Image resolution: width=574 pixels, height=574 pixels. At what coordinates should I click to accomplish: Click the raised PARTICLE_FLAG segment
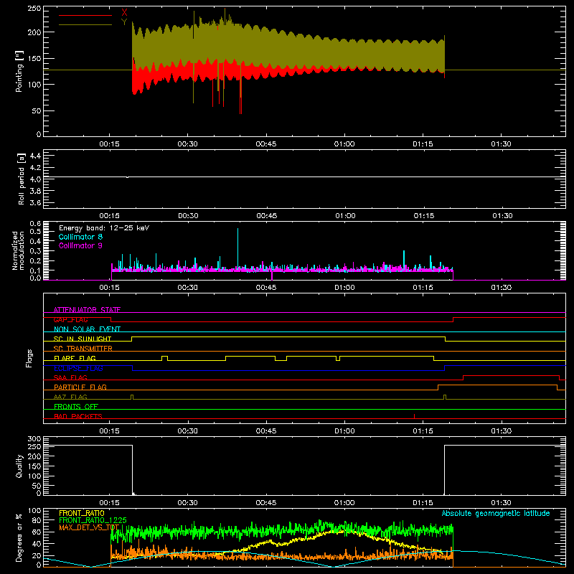pyautogui.click(x=497, y=385)
